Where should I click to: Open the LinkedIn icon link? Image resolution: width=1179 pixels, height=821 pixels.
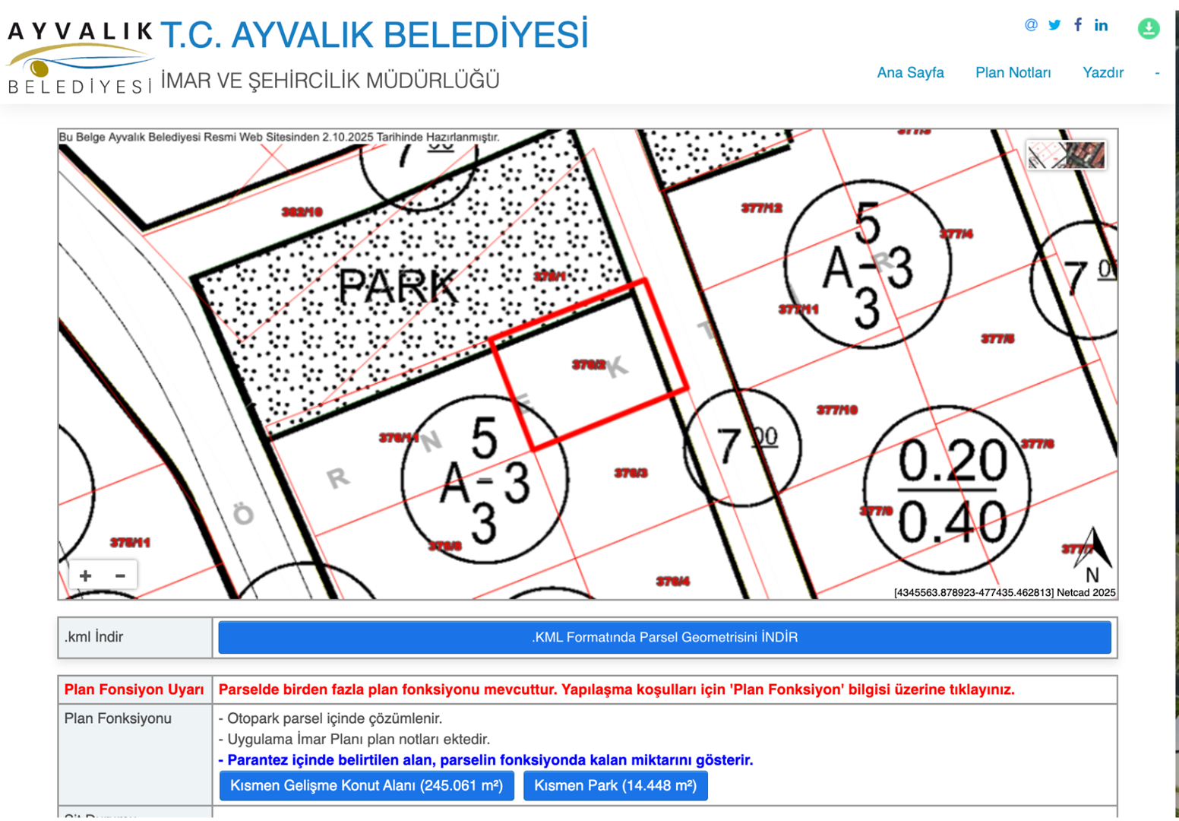1101,25
